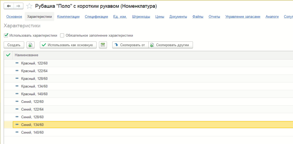This screenshot has width=293, height=144.
Task: Select the row Синий, 122/60
Action: tap(148, 102)
